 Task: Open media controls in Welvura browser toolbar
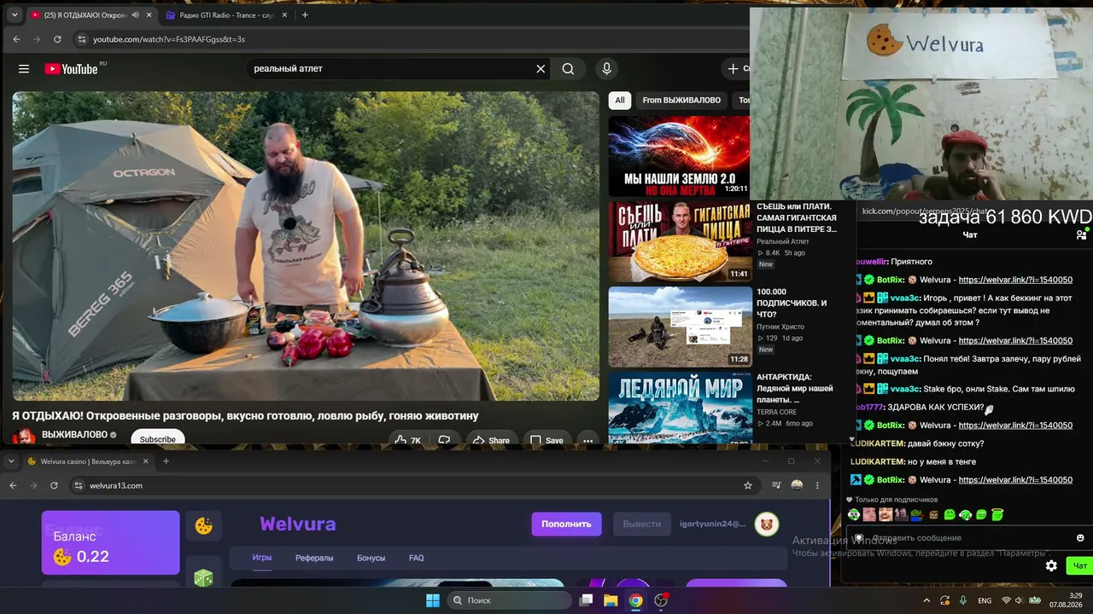(x=776, y=485)
